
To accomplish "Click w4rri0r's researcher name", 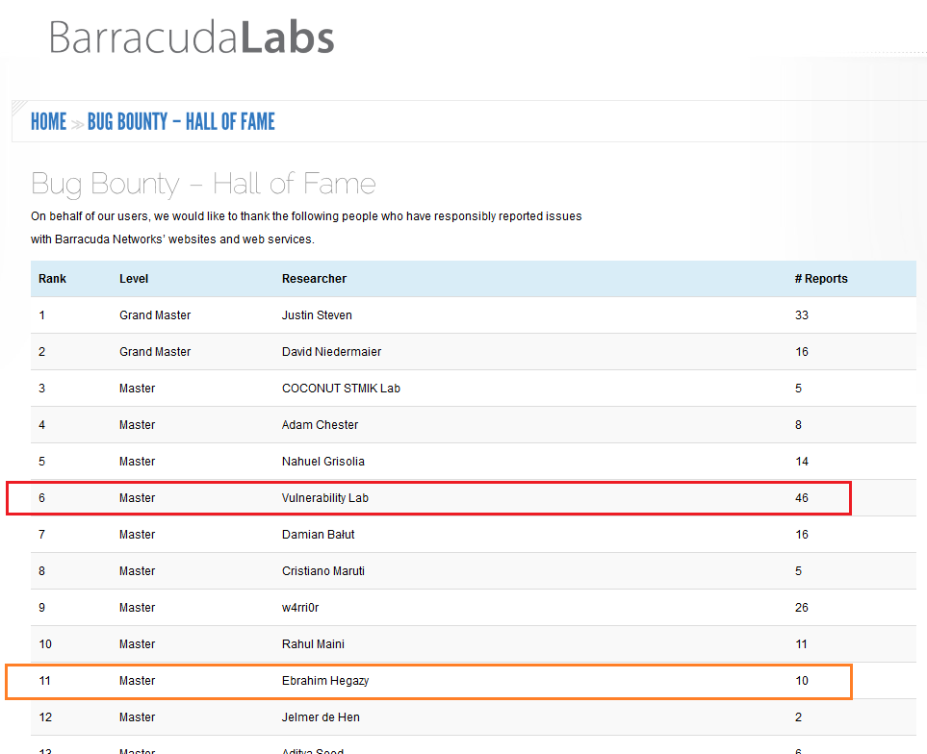I will (x=296, y=607).
